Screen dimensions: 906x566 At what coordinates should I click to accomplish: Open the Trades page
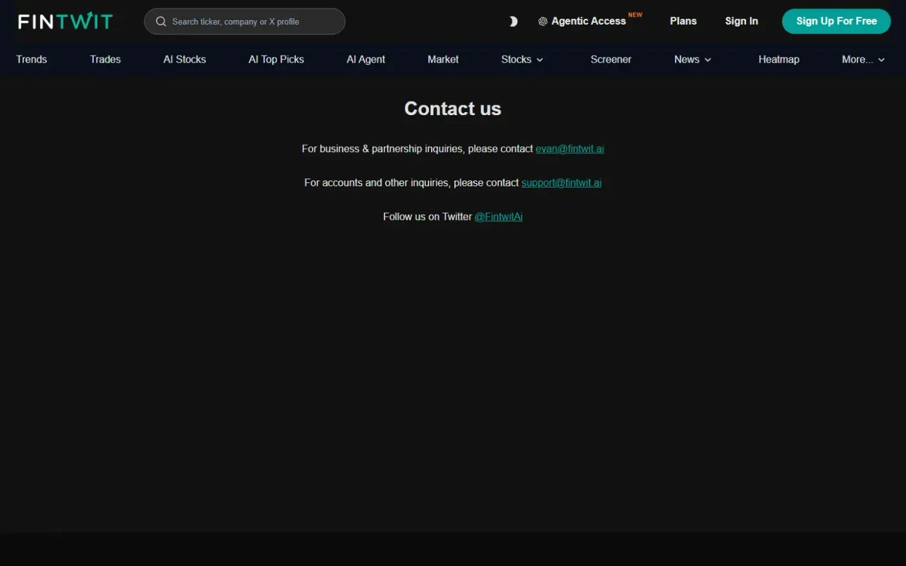pyautogui.click(x=105, y=59)
